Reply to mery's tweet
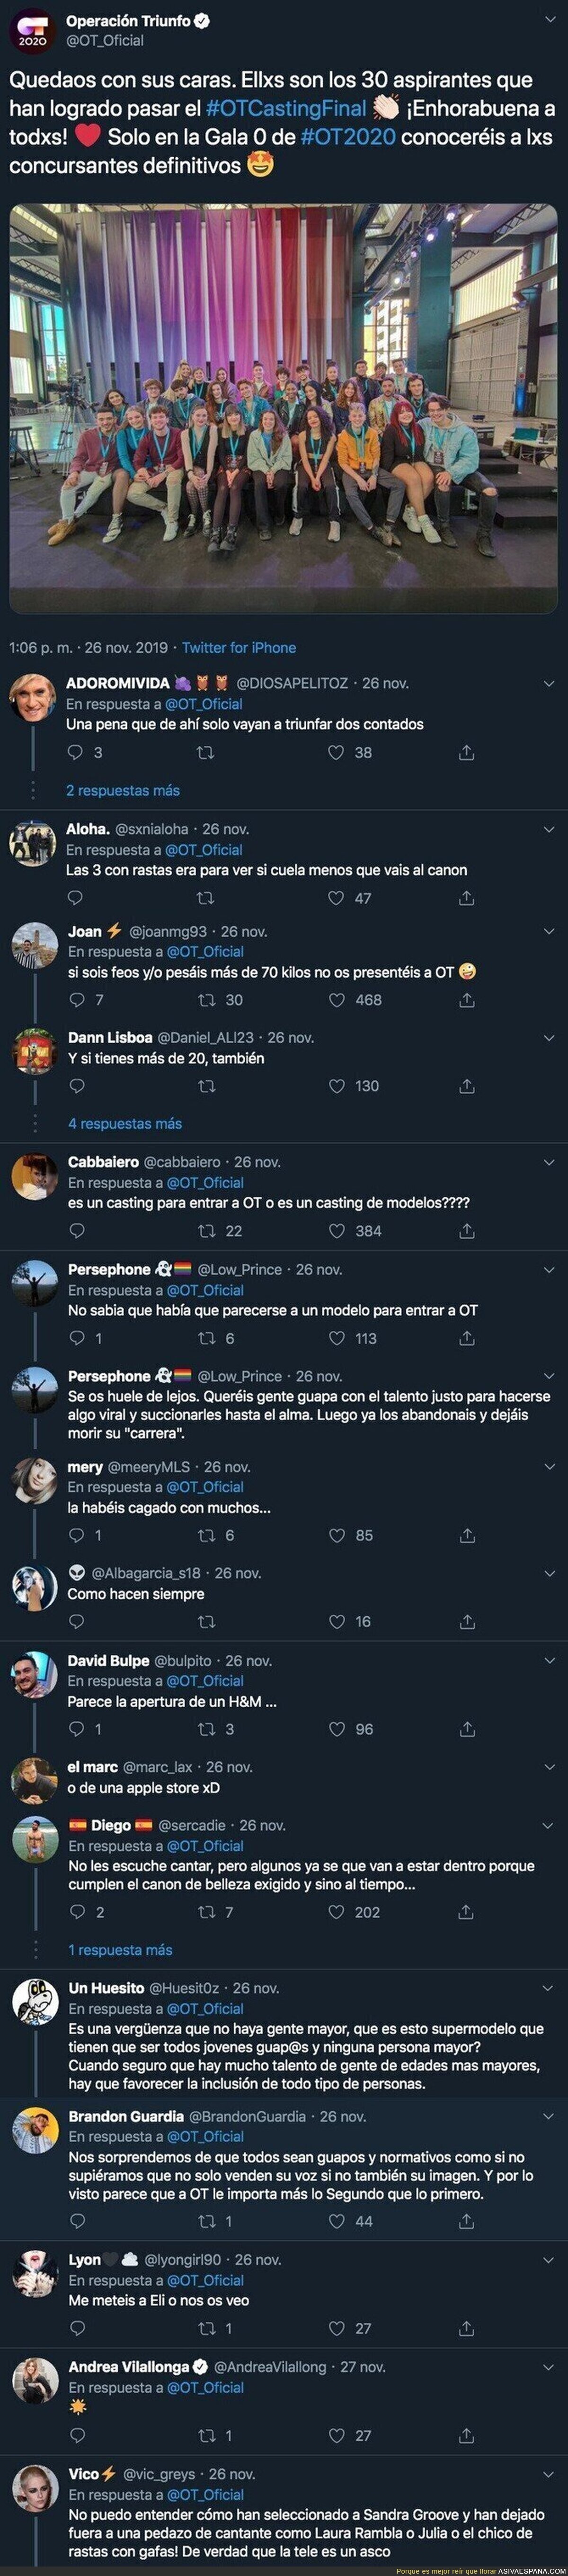The height and width of the screenshot is (2576, 568). coord(77,1534)
